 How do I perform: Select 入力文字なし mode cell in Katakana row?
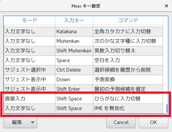tap(30, 32)
